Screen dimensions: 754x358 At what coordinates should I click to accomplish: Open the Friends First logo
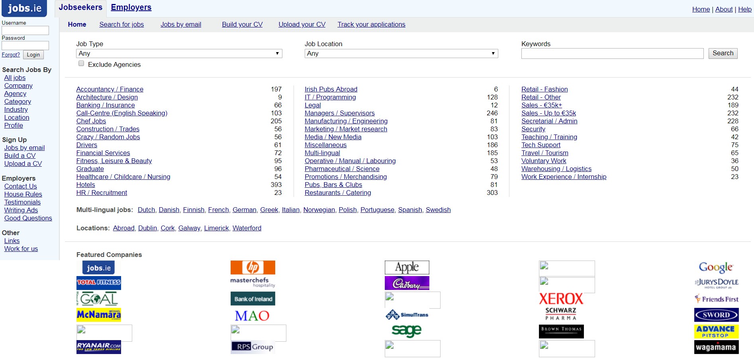(717, 299)
